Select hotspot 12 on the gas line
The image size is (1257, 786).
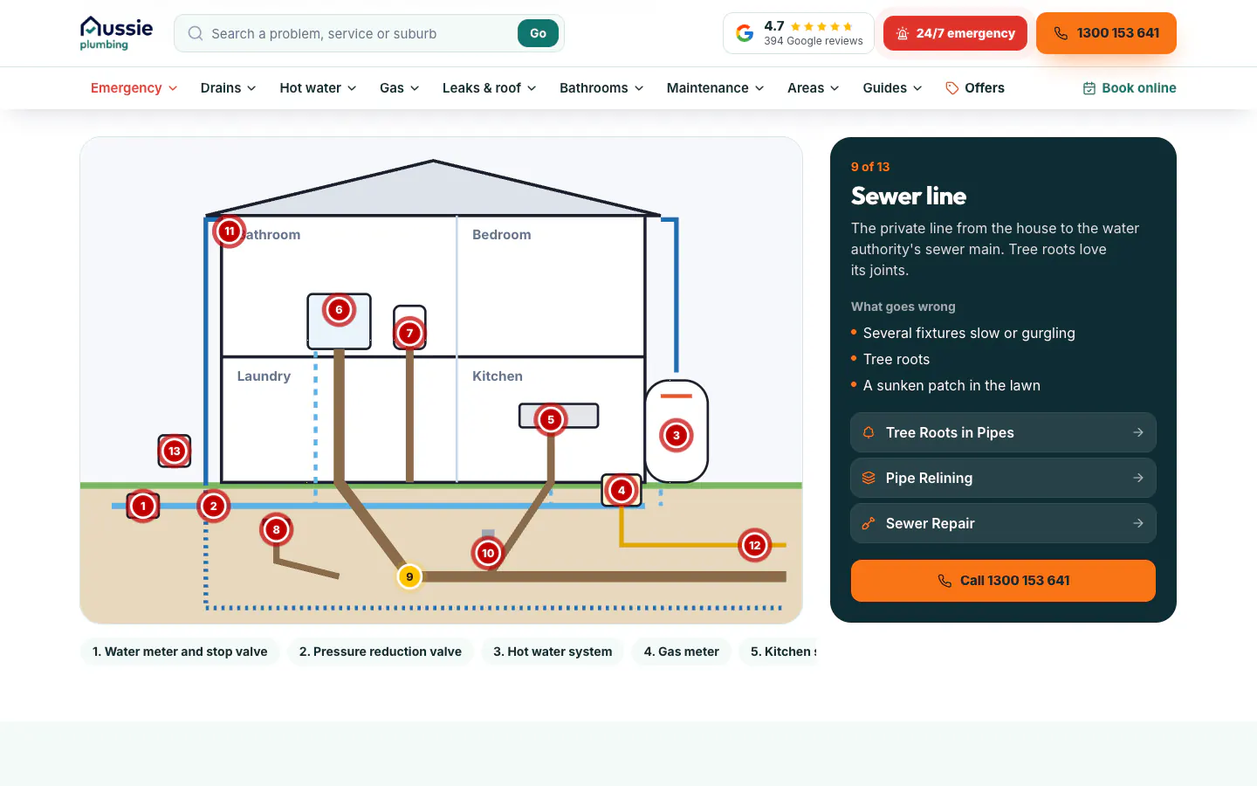click(755, 545)
